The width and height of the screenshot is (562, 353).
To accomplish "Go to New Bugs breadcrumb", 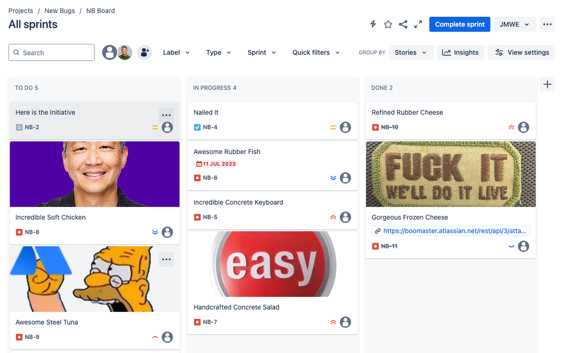I will (60, 11).
